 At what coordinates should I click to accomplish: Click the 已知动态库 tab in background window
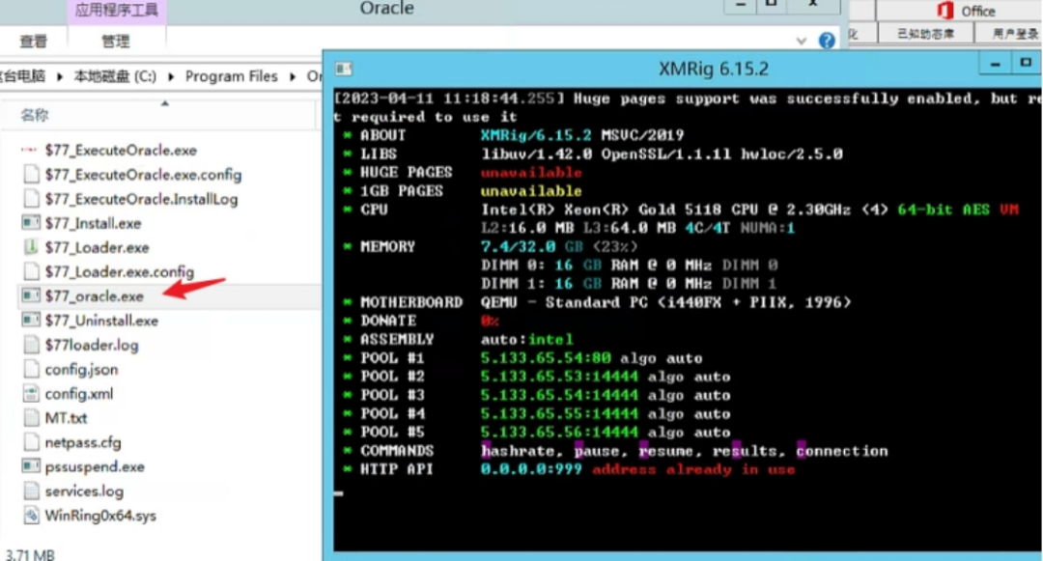tap(924, 34)
